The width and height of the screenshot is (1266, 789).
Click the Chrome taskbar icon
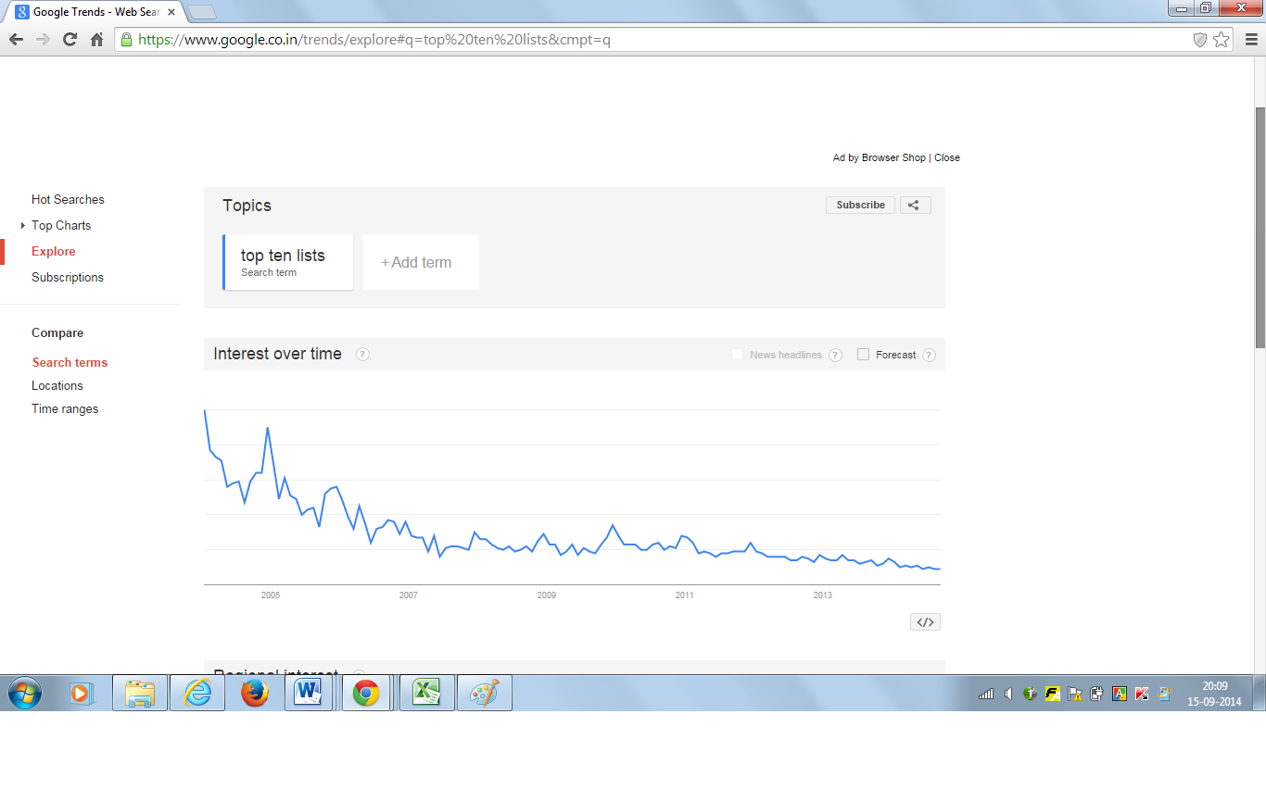point(365,693)
